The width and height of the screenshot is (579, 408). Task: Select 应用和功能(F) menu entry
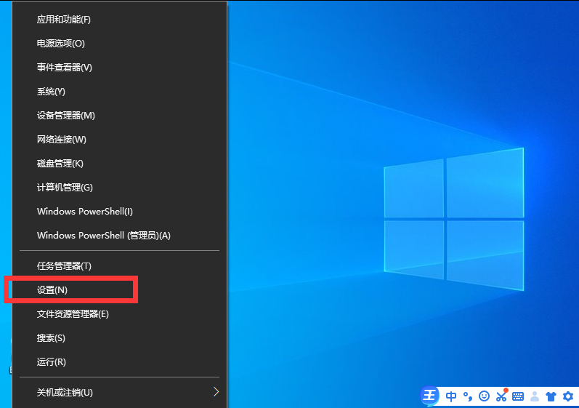coord(64,19)
